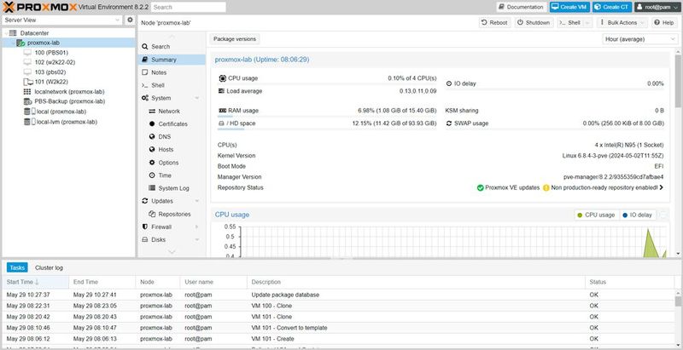The image size is (683, 350).
Task: Sort tasks by End Time column
Action: click(102, 282)
